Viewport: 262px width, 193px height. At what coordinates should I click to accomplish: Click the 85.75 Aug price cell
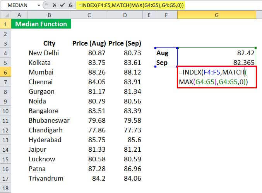pyautogui.click(x=89, y=140)
